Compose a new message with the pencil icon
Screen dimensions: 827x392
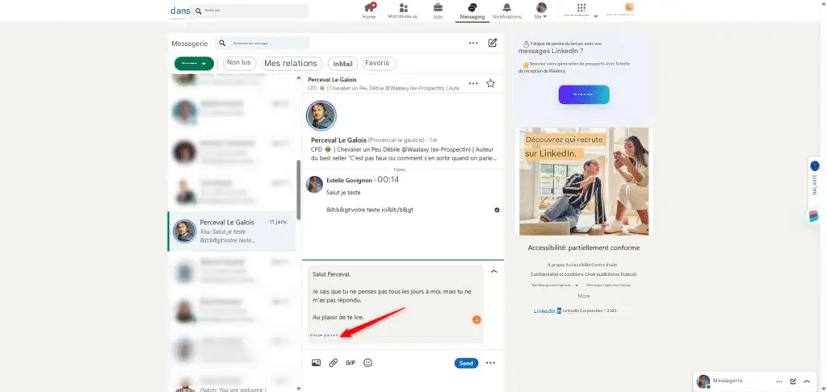tap(493, 44)
